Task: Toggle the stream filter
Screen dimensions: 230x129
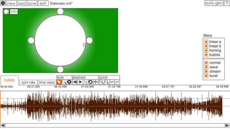Action: [206, 72]
